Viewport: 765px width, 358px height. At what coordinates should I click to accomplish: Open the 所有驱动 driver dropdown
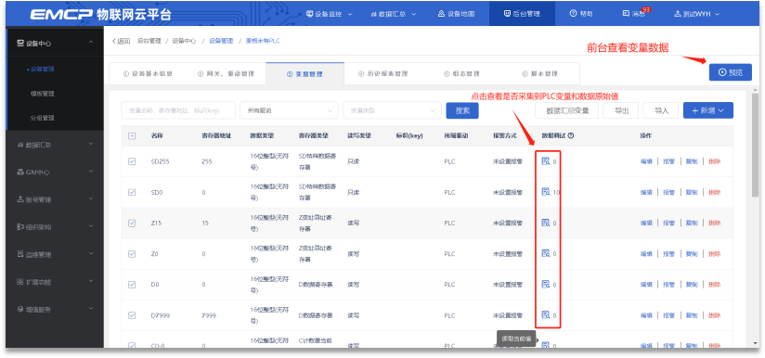[289, 110]
